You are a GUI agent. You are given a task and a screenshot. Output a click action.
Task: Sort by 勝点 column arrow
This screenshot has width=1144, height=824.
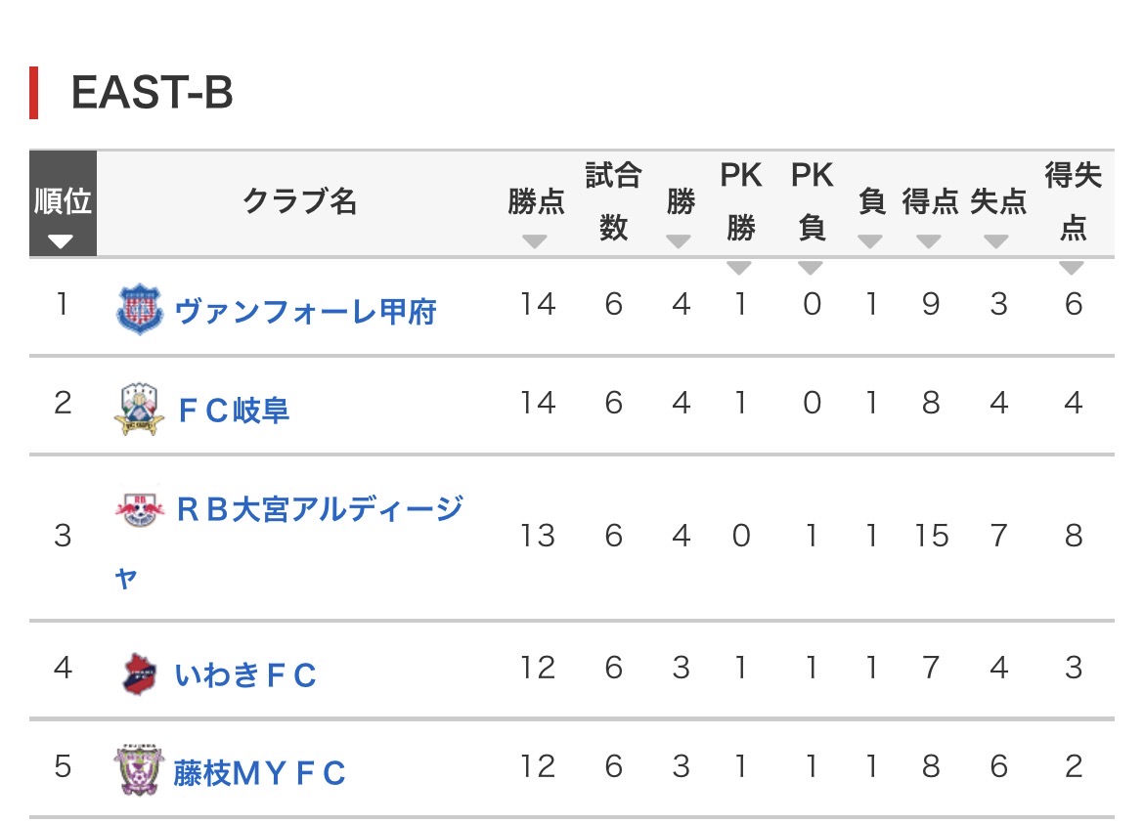coord(535,241)
